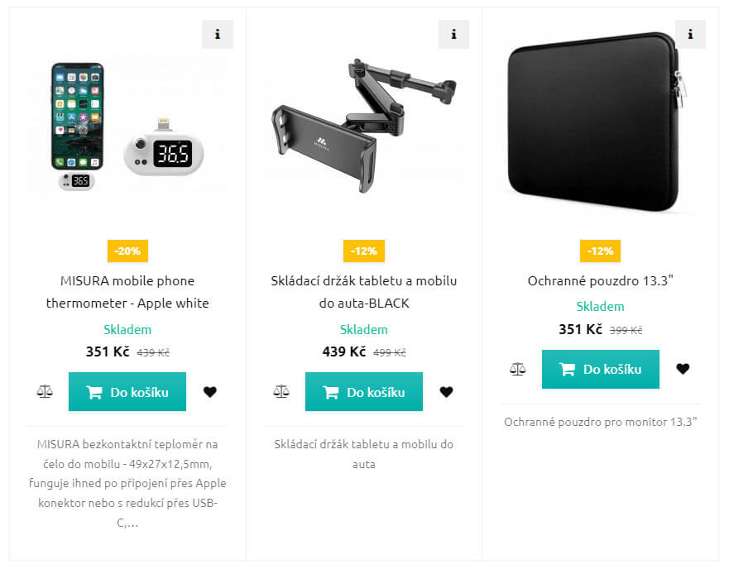Heart the Ochranné pouzdro 13.3" product
Image resolution: width=729 pixels, height=569 pixels.
click(683, 369)
